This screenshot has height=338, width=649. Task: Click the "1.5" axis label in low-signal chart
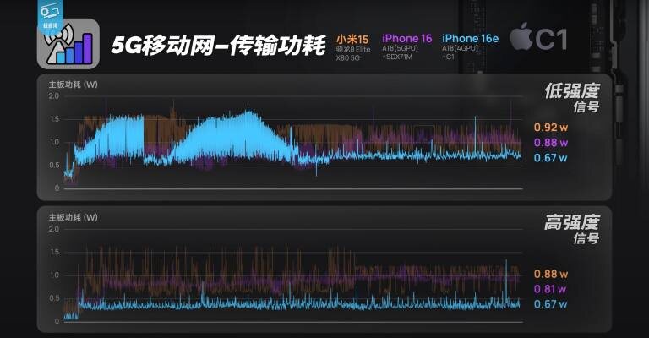(x=54, y=119)
